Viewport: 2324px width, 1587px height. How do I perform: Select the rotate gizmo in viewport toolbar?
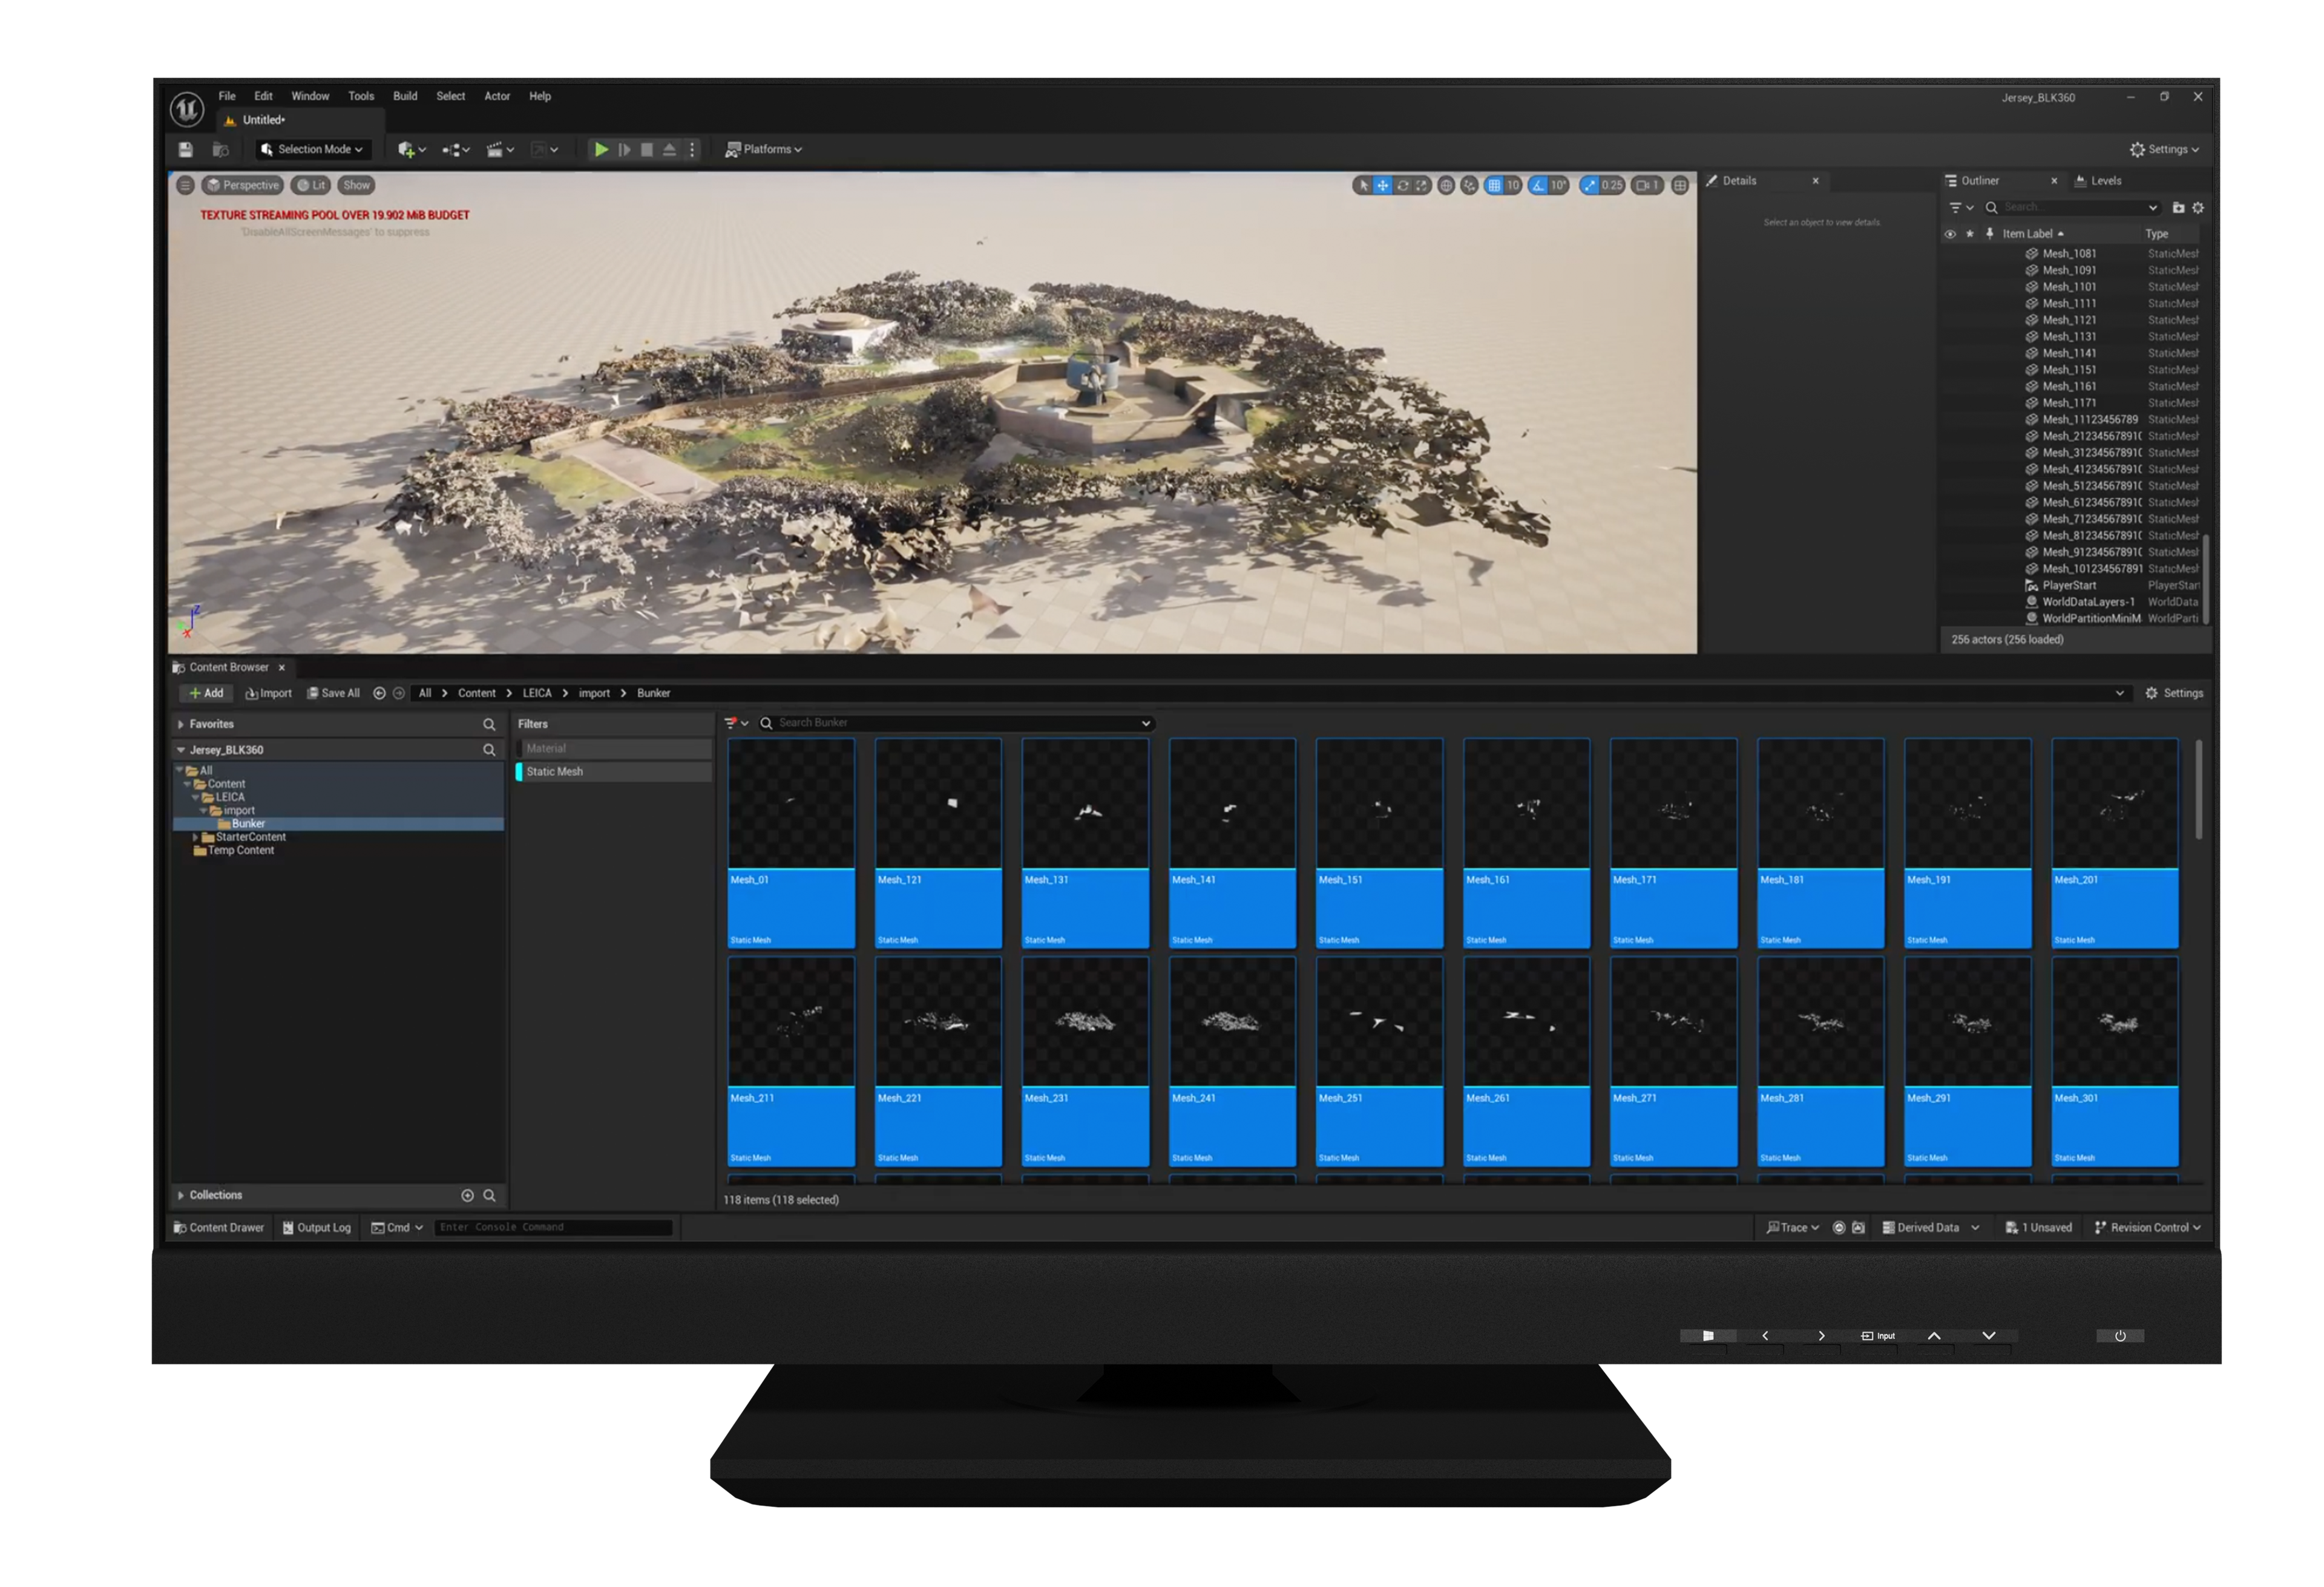1402,185
